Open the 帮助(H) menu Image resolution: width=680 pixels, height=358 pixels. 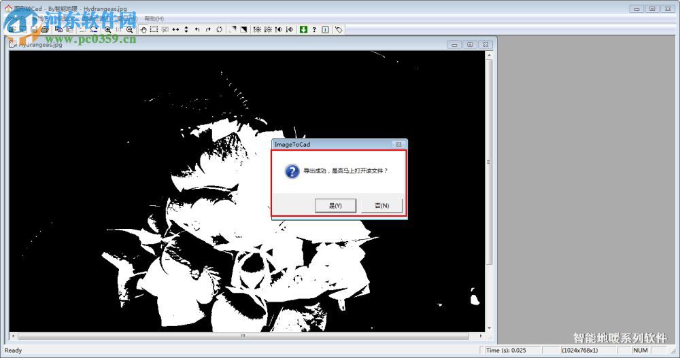[154, 18]
